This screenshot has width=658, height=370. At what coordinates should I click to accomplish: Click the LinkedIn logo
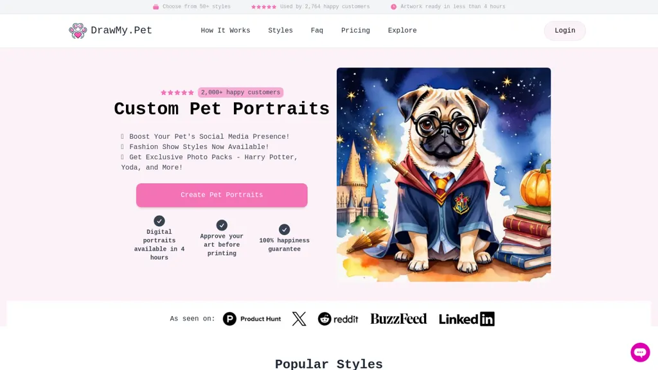coord(467,319)
